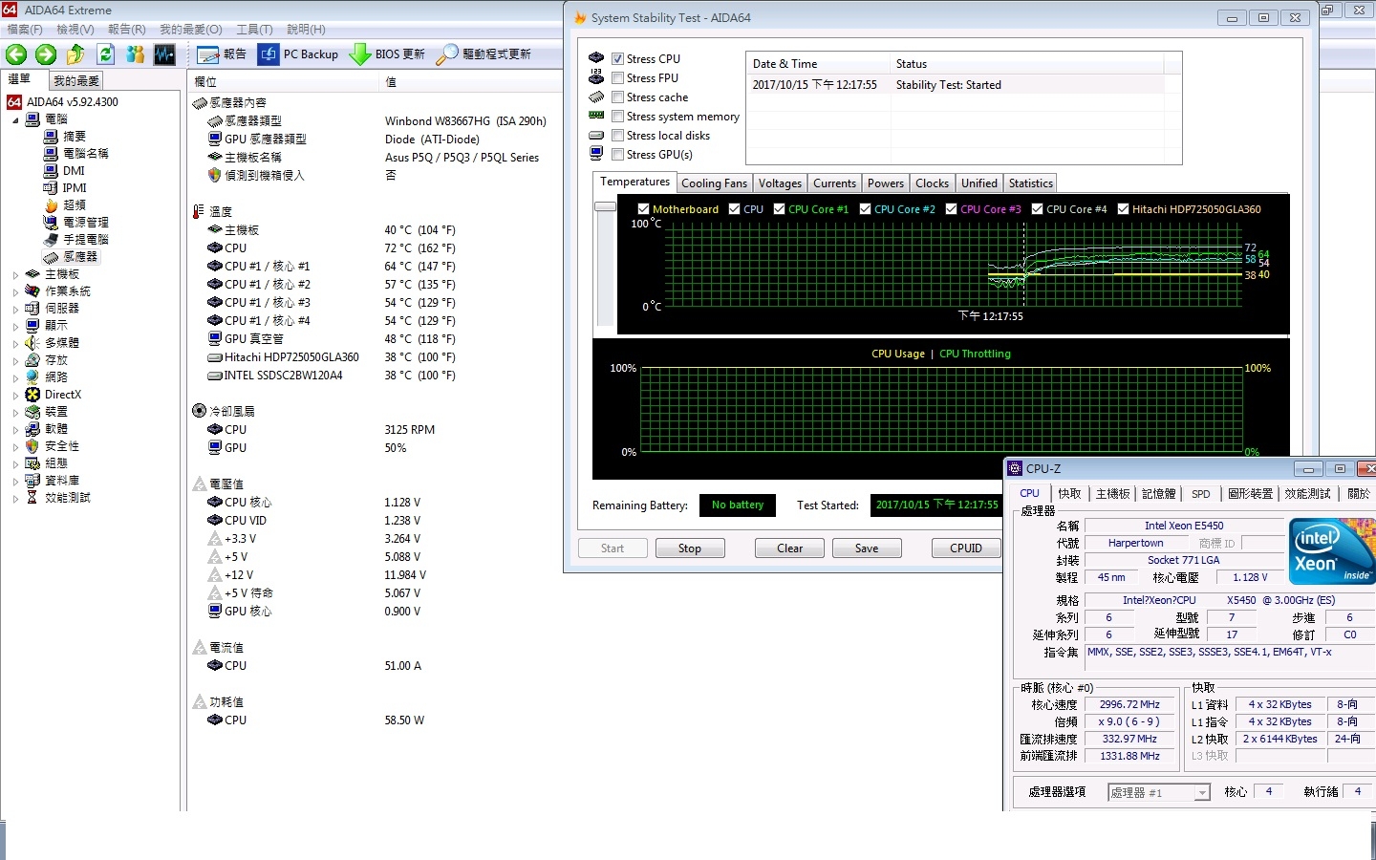Screen dimensions: 1376x860
Task: Expand the 存放 tree node
Action: coord(15,361)
